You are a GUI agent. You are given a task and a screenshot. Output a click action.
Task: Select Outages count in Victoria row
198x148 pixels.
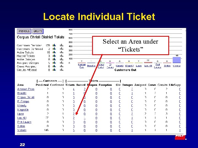pyautogui.click(x=132, y=130)
